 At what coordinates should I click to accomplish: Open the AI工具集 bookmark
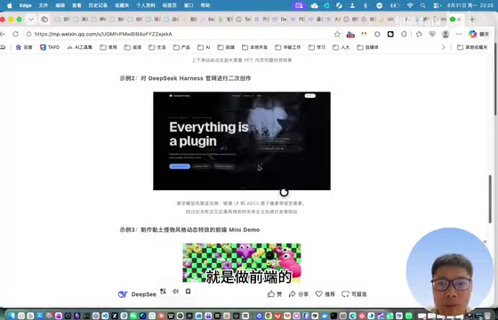80,47
